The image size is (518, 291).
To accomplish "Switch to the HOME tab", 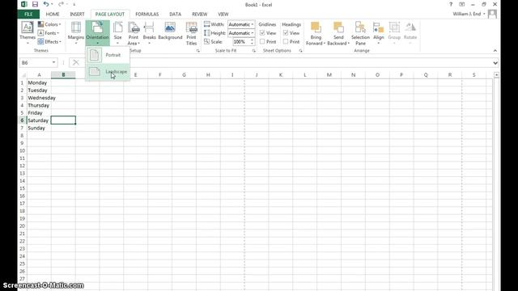I will tap(53, 15).
